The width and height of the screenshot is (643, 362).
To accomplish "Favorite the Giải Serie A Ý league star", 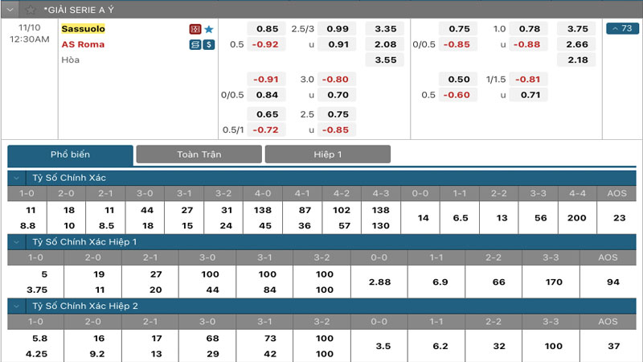I will click(x=31, y=10).
